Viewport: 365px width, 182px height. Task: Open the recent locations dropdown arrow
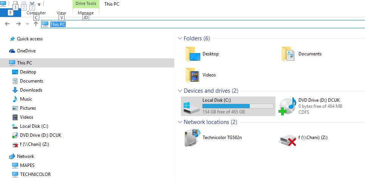click(x=28, y=24)
